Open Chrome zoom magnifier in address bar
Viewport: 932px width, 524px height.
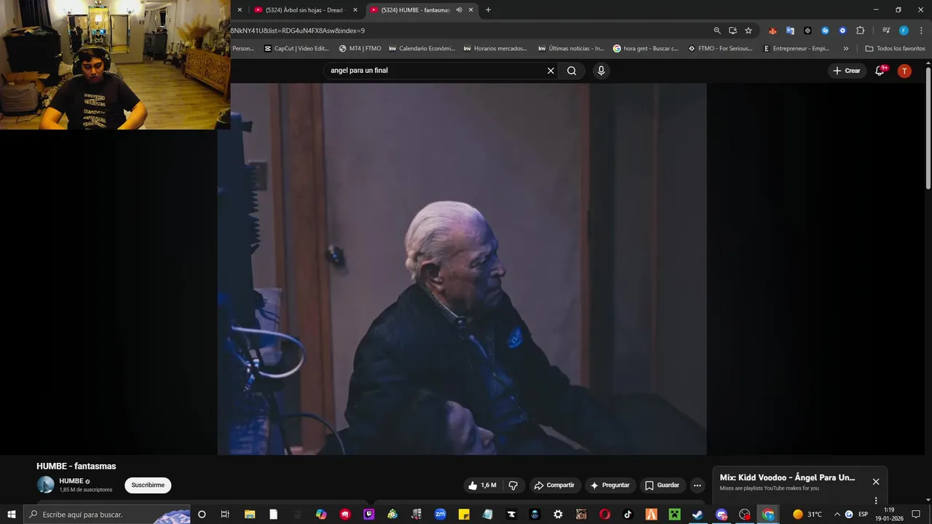(x=717, y=31)
